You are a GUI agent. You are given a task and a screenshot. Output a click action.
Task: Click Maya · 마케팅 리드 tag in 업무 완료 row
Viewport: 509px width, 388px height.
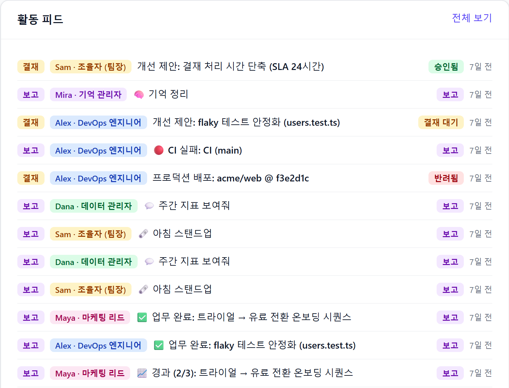[x=90, y=317]
